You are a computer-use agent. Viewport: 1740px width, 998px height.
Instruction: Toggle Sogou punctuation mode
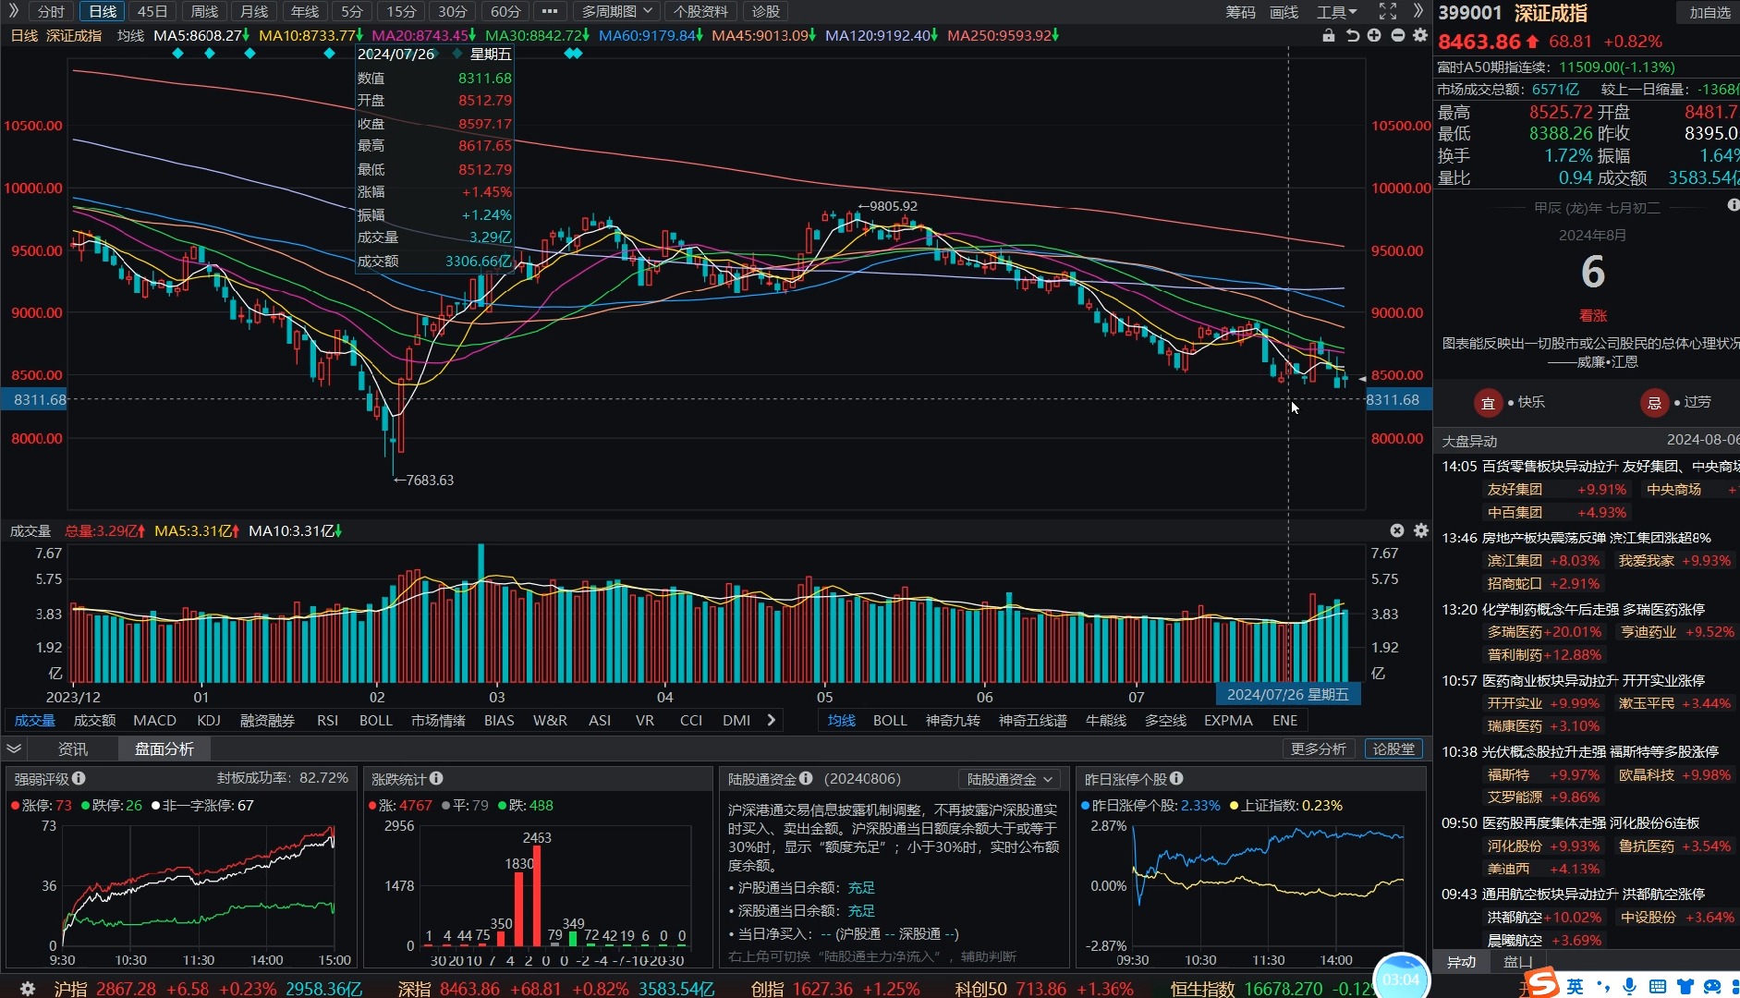coord(1603,986)
